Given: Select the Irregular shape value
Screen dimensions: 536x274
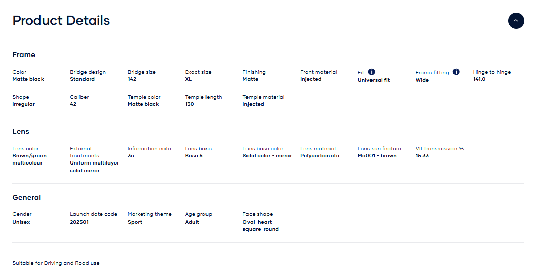Looking at the screenshot, I should (x=24, y=104).
